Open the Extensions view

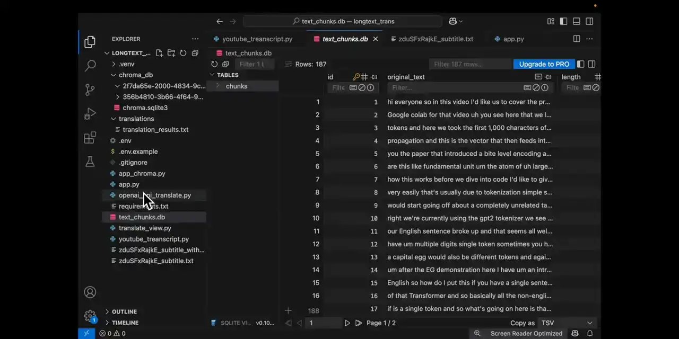90,138
